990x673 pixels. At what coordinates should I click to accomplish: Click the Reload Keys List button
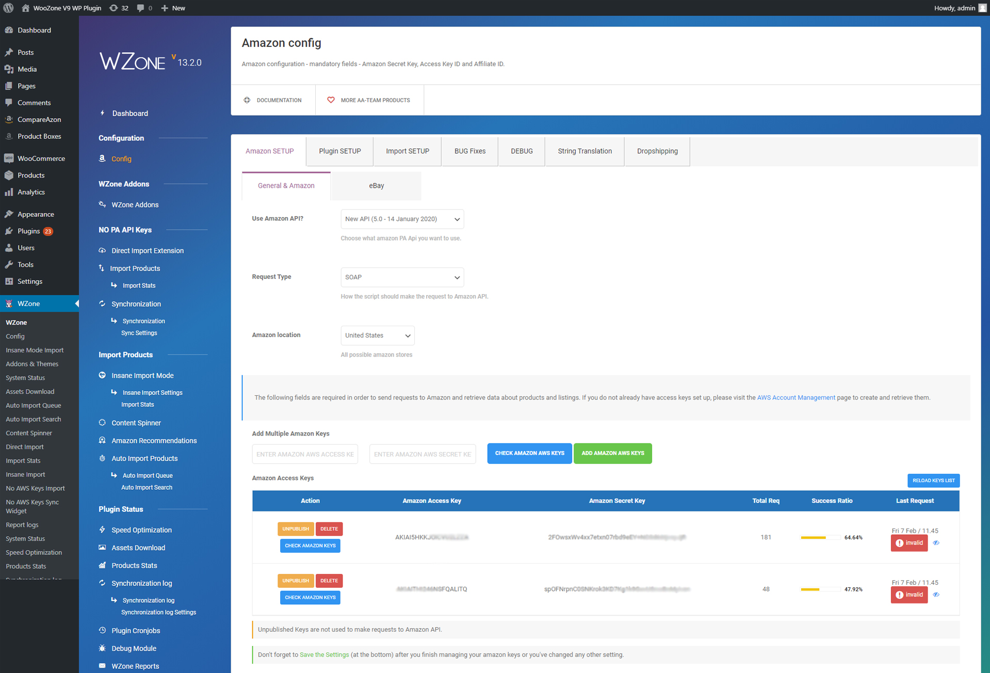[933, 480]
